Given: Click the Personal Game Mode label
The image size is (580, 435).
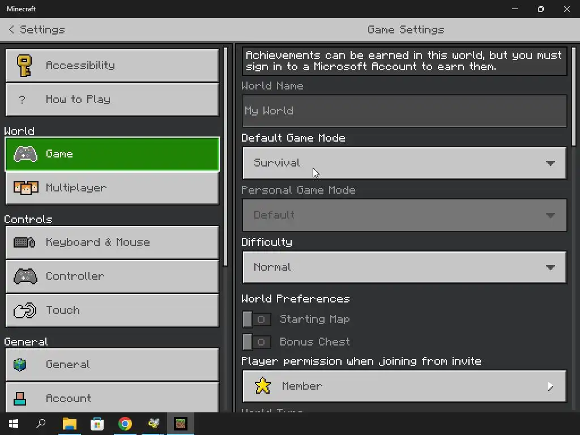Looking at the screenshot, I should (298, 190).
